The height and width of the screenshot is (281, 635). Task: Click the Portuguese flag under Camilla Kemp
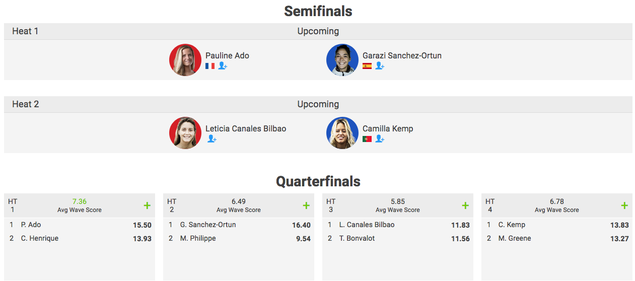367,139
